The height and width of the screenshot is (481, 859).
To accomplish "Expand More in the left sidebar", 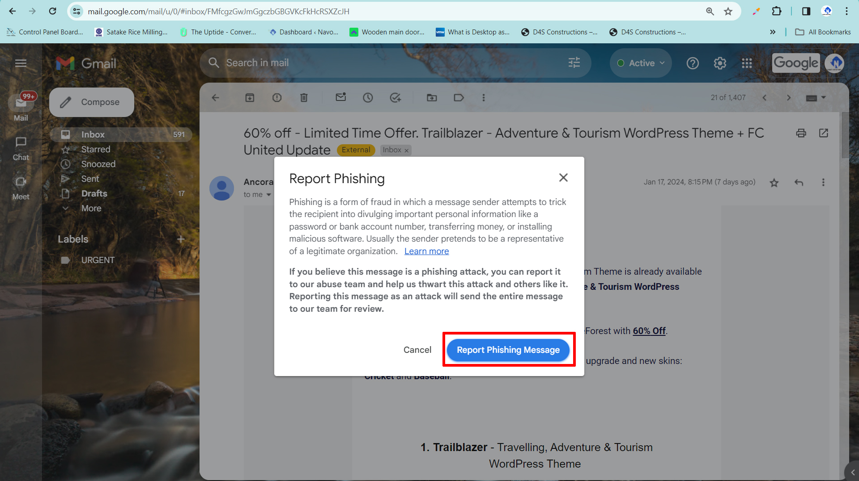I will [91, 208].
